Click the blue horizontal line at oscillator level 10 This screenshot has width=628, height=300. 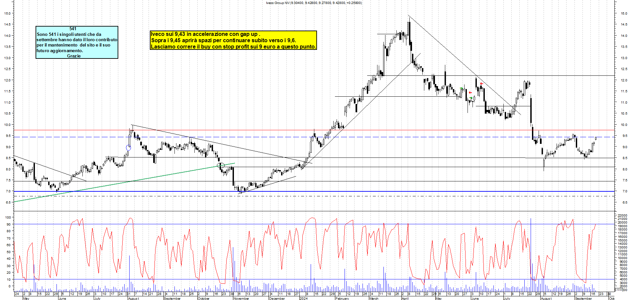click(314, 279)
